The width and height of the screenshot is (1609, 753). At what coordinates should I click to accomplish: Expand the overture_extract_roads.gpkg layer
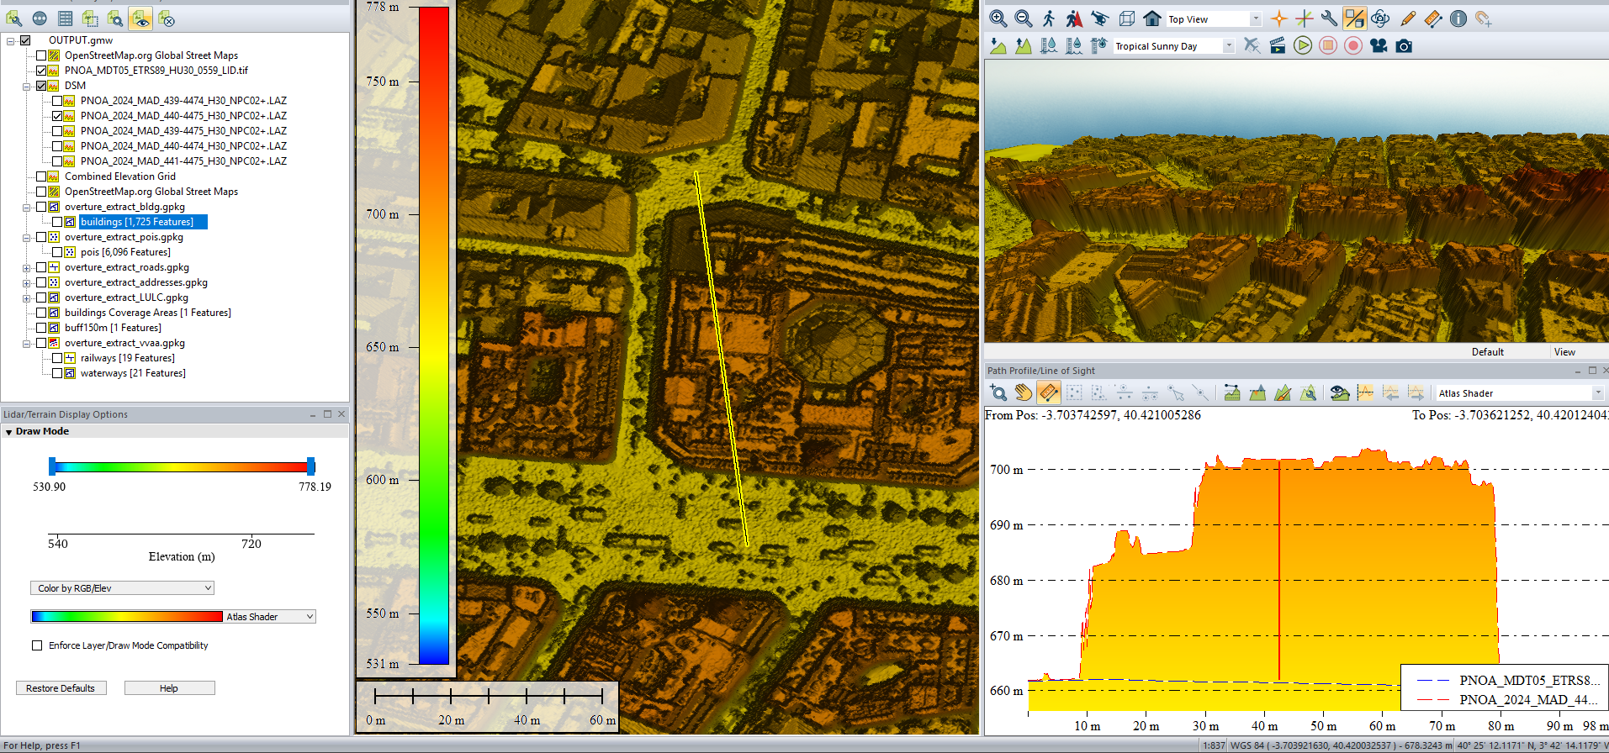pyautogui.click(x=27, y=268)
